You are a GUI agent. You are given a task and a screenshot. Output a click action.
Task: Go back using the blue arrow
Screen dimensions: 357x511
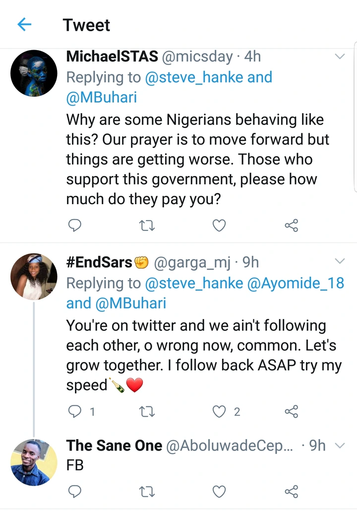point(24,25)
